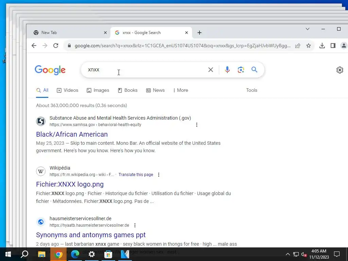Open Microsoft Edge from the taskbar
Viewport: 348px width, 261px height.
[x=75, y=254]
